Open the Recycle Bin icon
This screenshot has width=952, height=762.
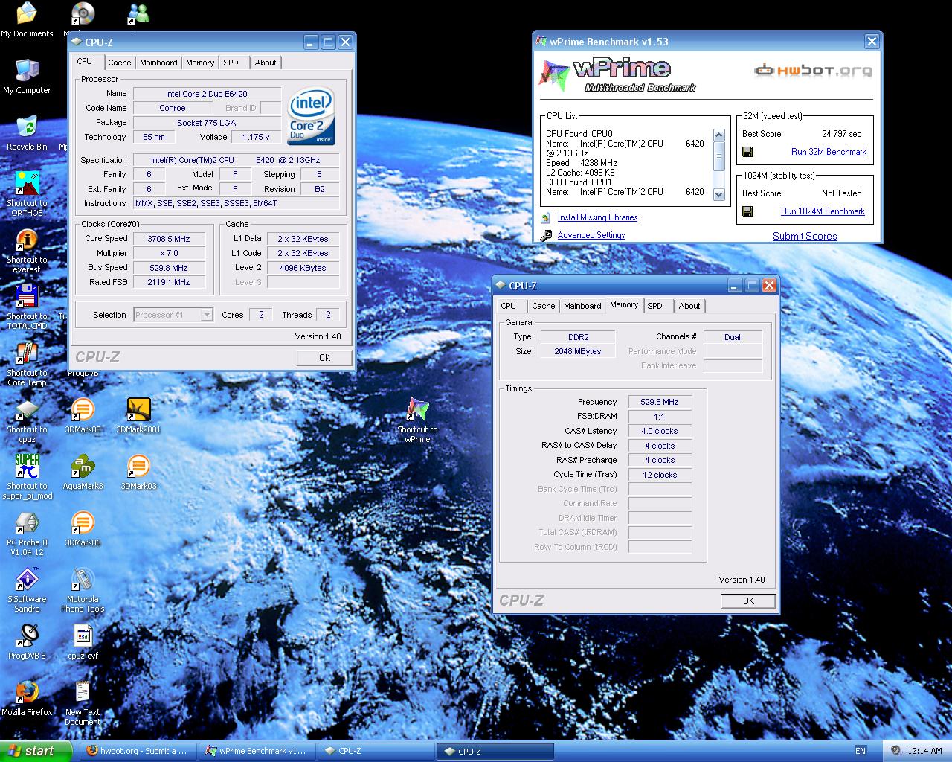coord(27,133)
